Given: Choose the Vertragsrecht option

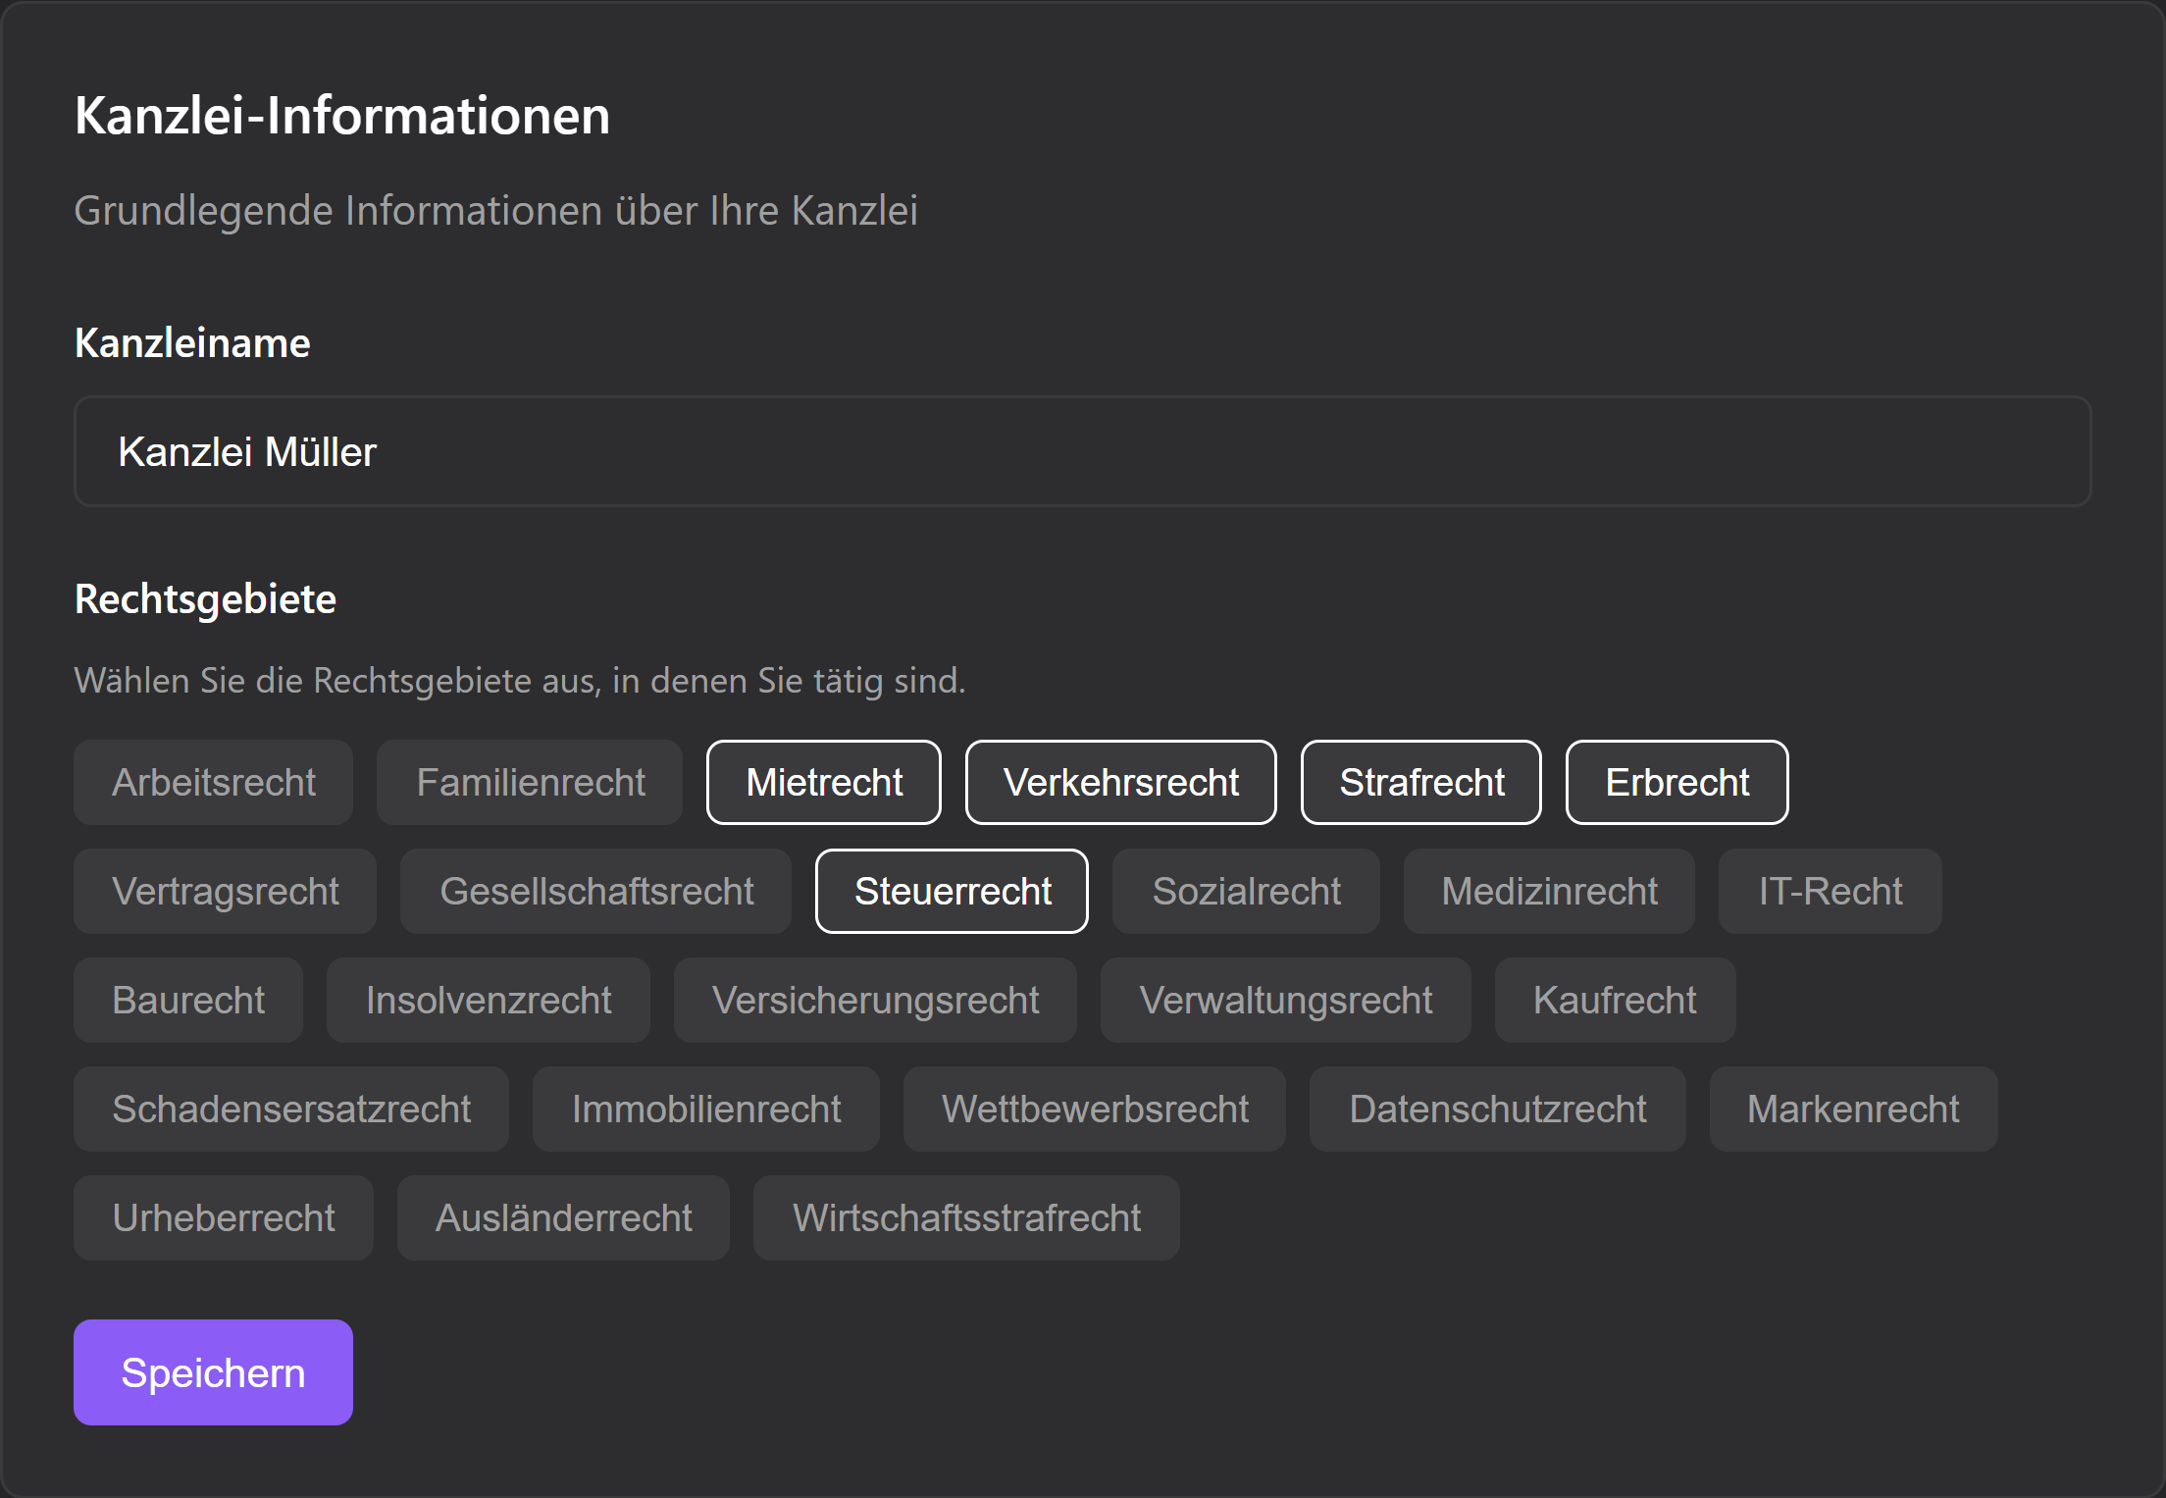Looking at the screenshot, I should (x=225, y=892).
